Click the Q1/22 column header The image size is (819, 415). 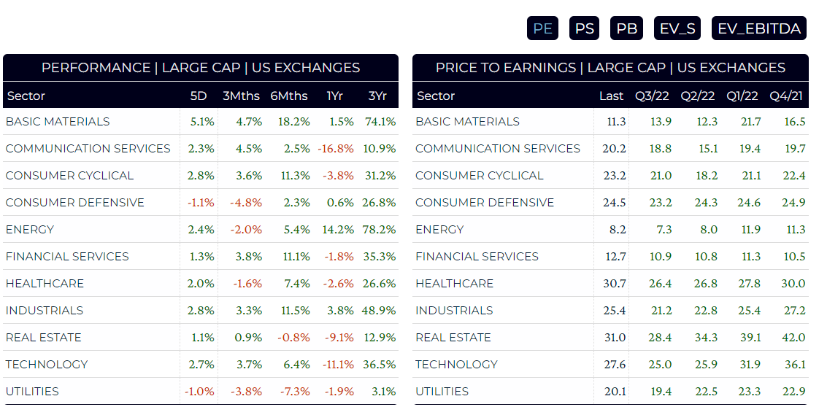(x=742, y=96)
